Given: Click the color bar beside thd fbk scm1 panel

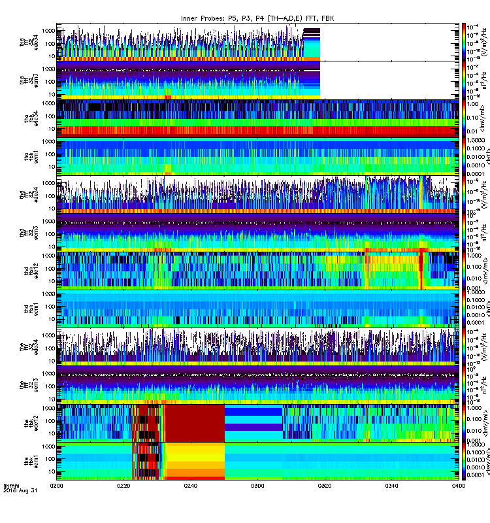Looking at the screenshot, I should tap(464, 309).
